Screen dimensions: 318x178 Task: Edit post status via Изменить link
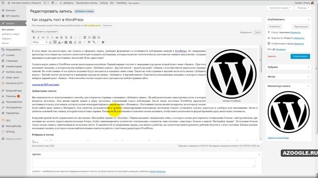tap(295, 32)
